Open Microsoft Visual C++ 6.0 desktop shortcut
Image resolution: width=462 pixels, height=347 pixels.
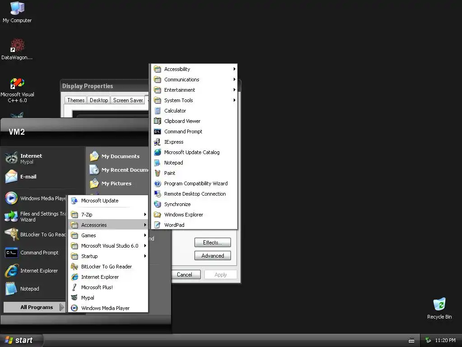tap(17, 90)
